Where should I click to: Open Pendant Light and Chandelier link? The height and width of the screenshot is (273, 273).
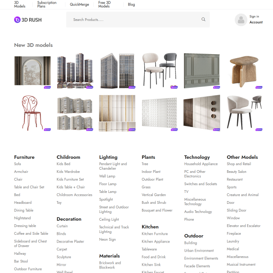click(x=113, y=166)
